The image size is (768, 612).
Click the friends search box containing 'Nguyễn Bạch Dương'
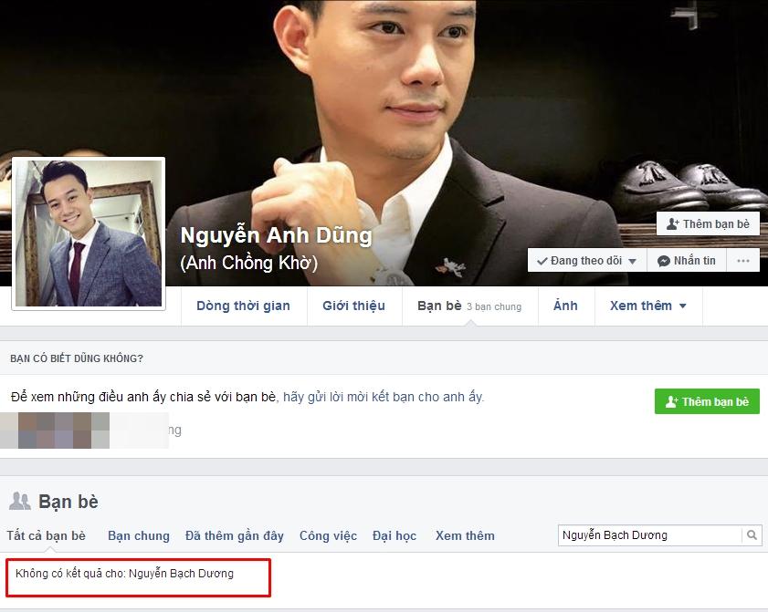pyautogui.click(x=649, y=535)
